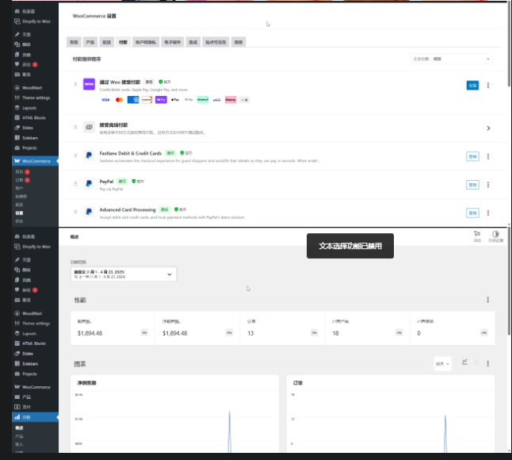Open Slides in upper settings sidebar
This screenshot has height=460, width=512.
click(x=24, y=128)
